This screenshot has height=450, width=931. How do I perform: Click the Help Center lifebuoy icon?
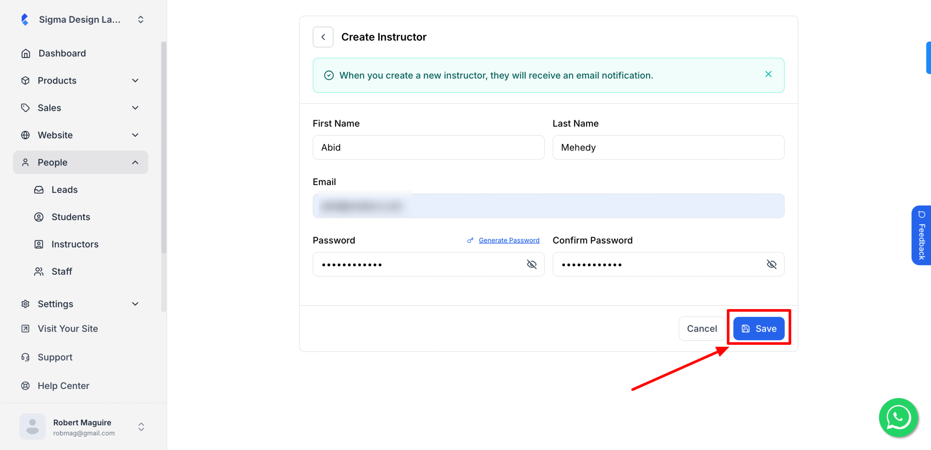tap(25, 386)
